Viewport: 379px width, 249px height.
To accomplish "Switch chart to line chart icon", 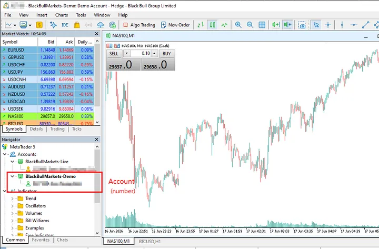I will coord(224,25).
